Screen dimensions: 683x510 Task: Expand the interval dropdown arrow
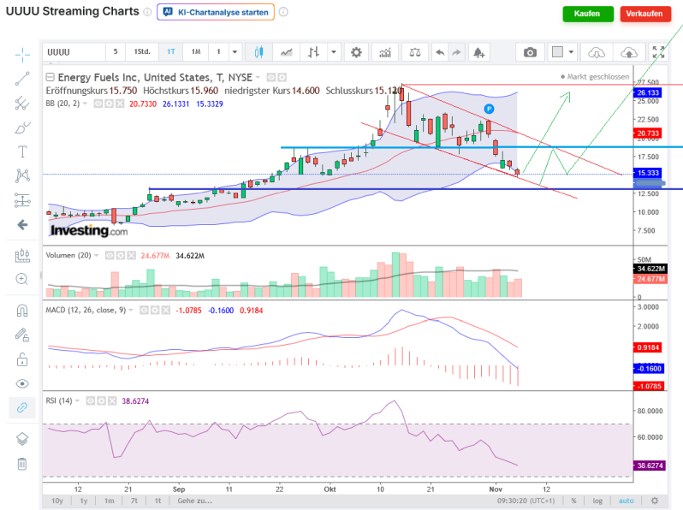[x=235, y=52]
